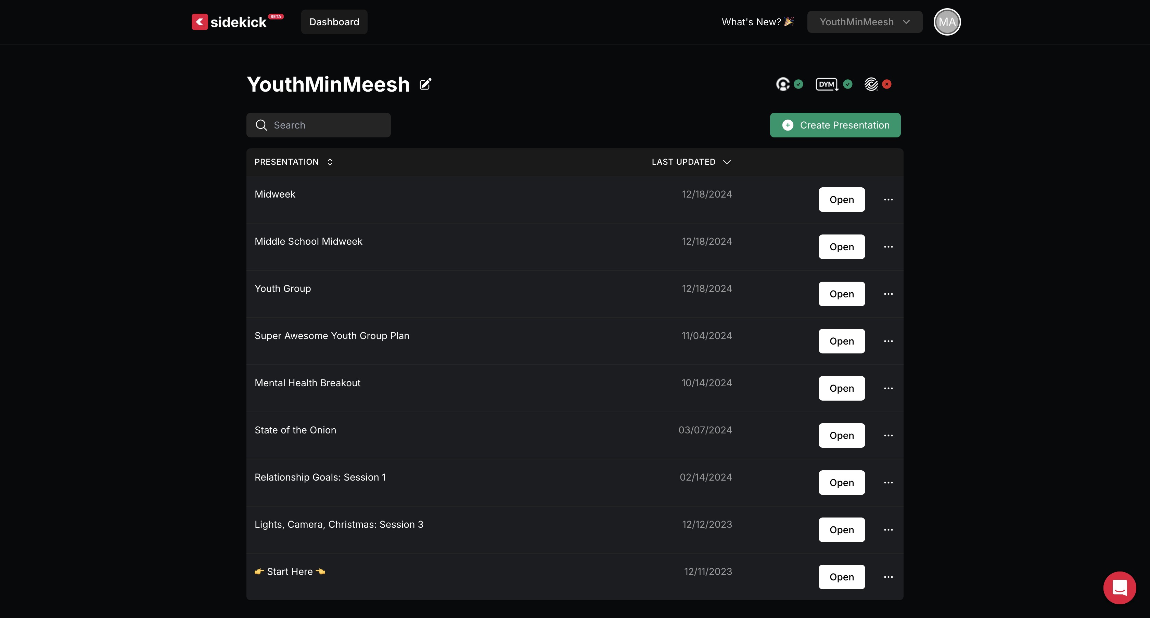The width and height of the screenshot is (1150, 618).
Task: Go to the Dashboard tab
Action: coord(334,22)
